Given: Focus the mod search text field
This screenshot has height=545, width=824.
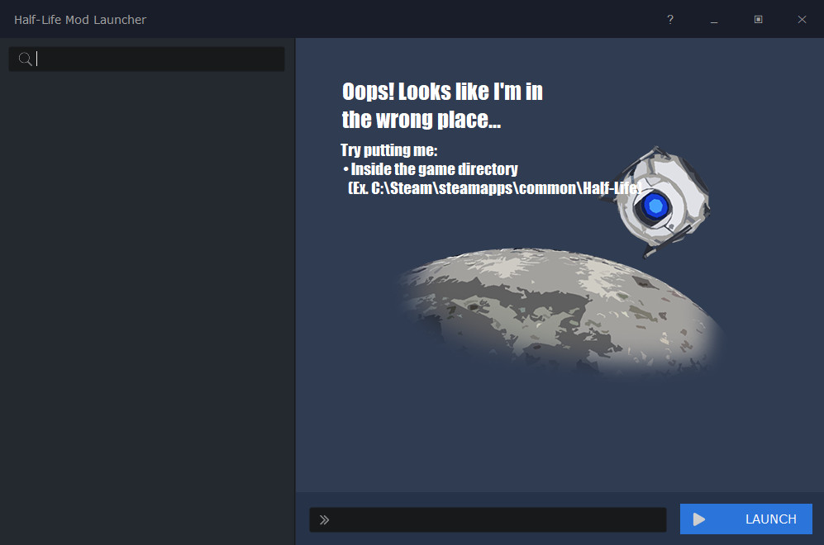Looking at the screenshot, I should 157,59.
